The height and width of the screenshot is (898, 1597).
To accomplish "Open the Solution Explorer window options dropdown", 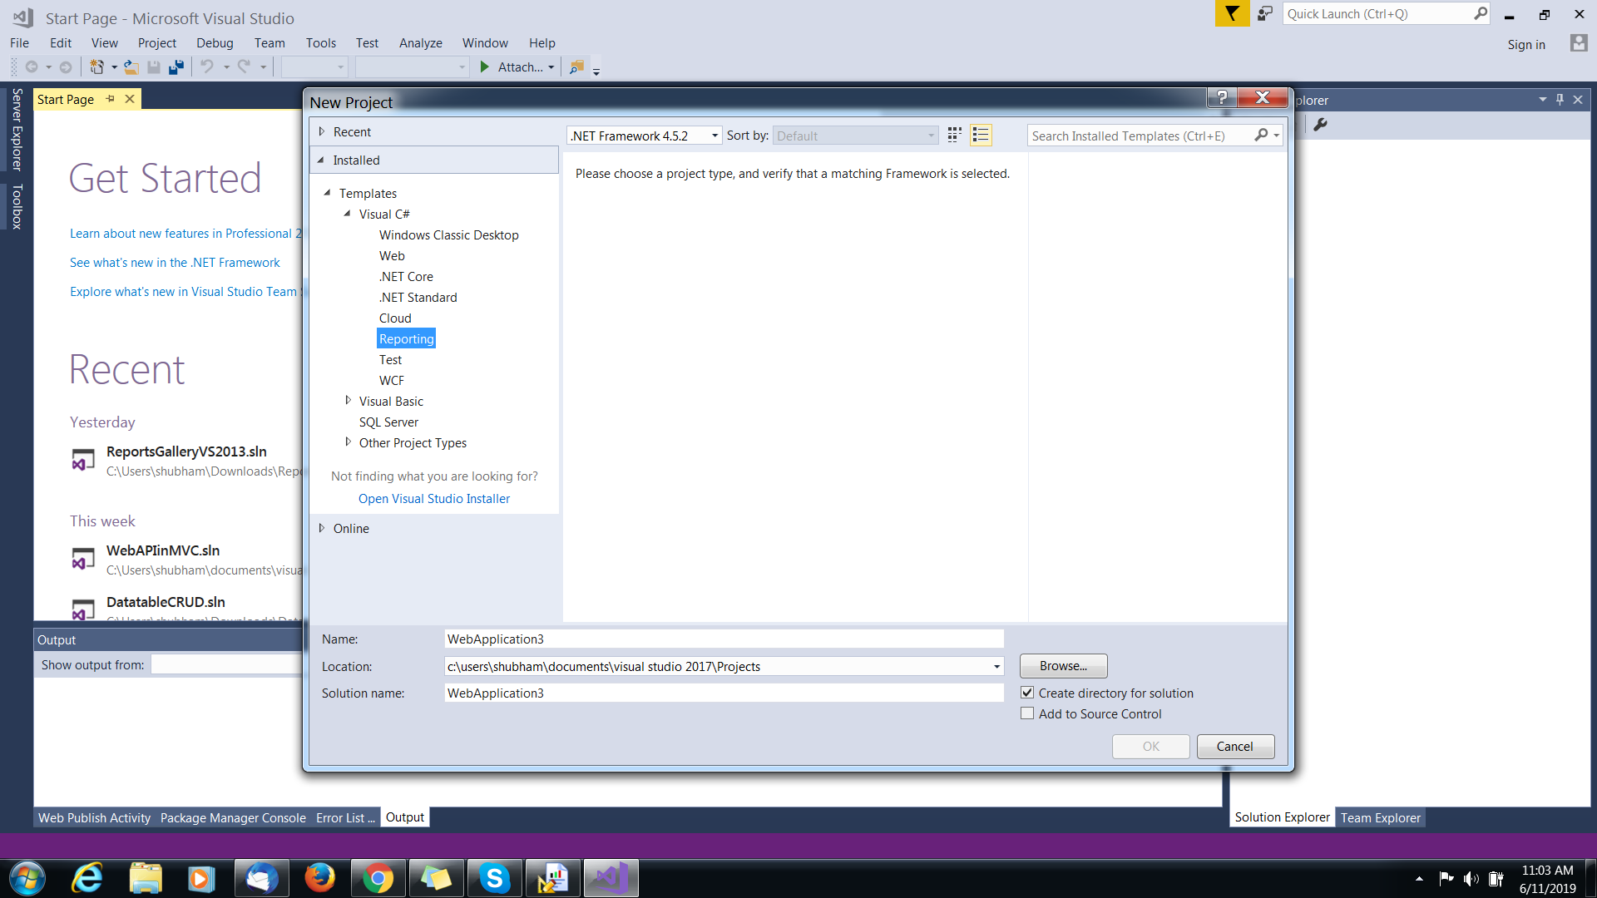I will (x=1542, y=99).
